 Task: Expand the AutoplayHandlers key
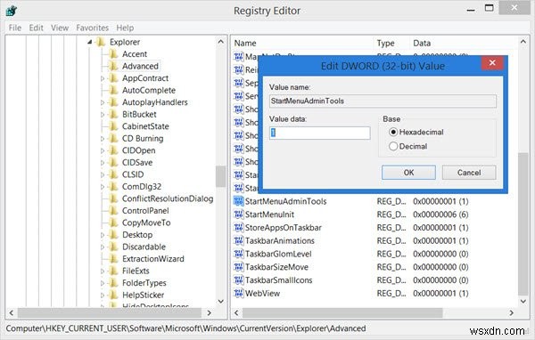tap(103, 102)
